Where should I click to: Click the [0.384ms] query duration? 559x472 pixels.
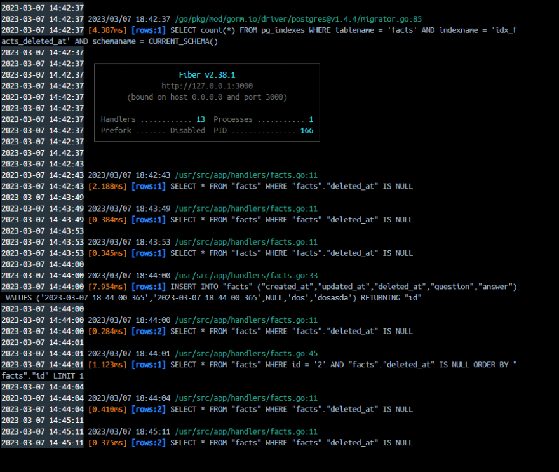107,220
